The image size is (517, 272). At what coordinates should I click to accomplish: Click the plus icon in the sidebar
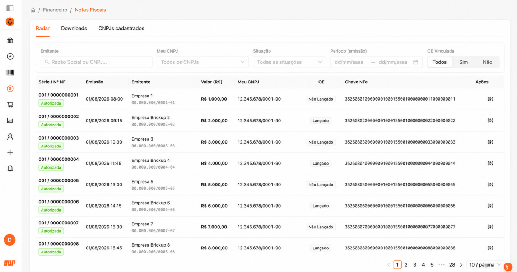pos(10,152)
